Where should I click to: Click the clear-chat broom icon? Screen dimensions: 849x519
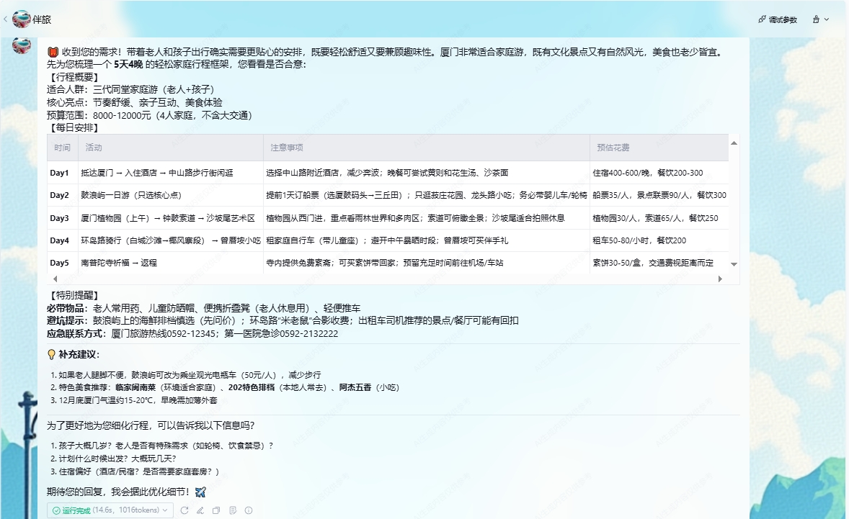816,19
